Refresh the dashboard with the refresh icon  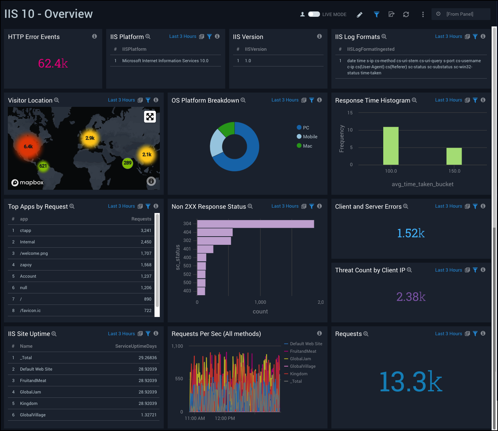click(406, 14)
